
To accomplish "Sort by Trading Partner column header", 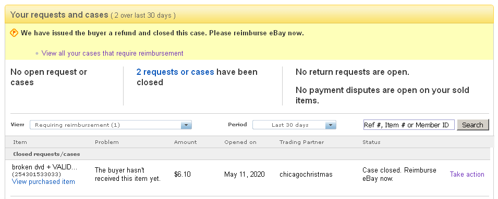I will point(302,142).
